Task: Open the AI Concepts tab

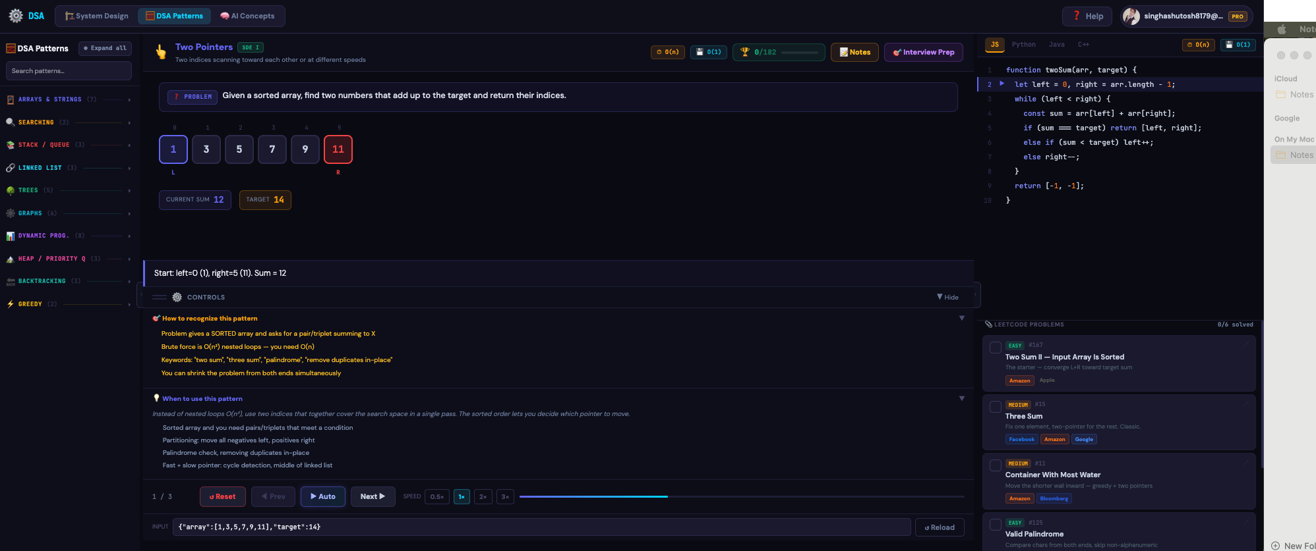Action: click(x=247, y=16)
